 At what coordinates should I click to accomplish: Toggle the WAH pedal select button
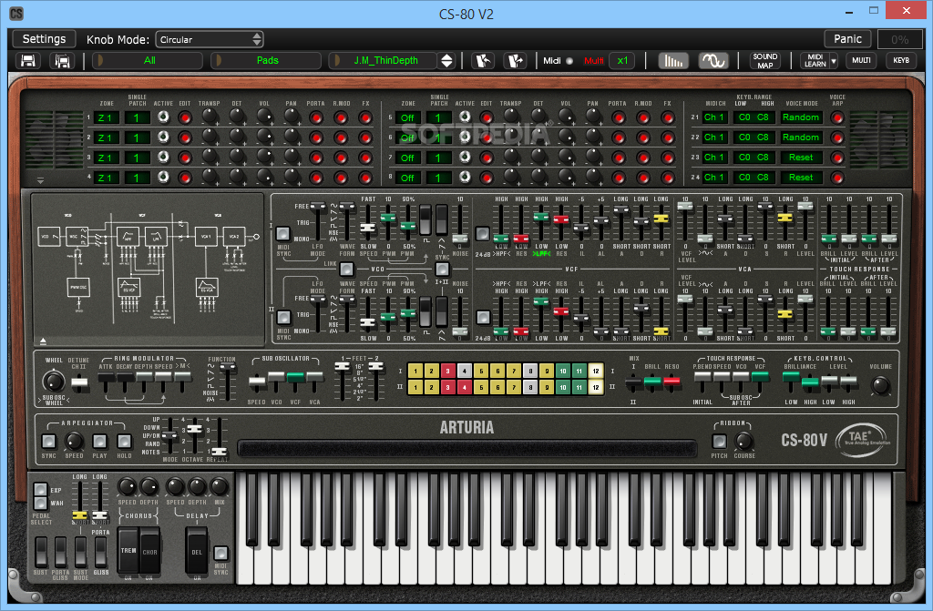point(40,503)
